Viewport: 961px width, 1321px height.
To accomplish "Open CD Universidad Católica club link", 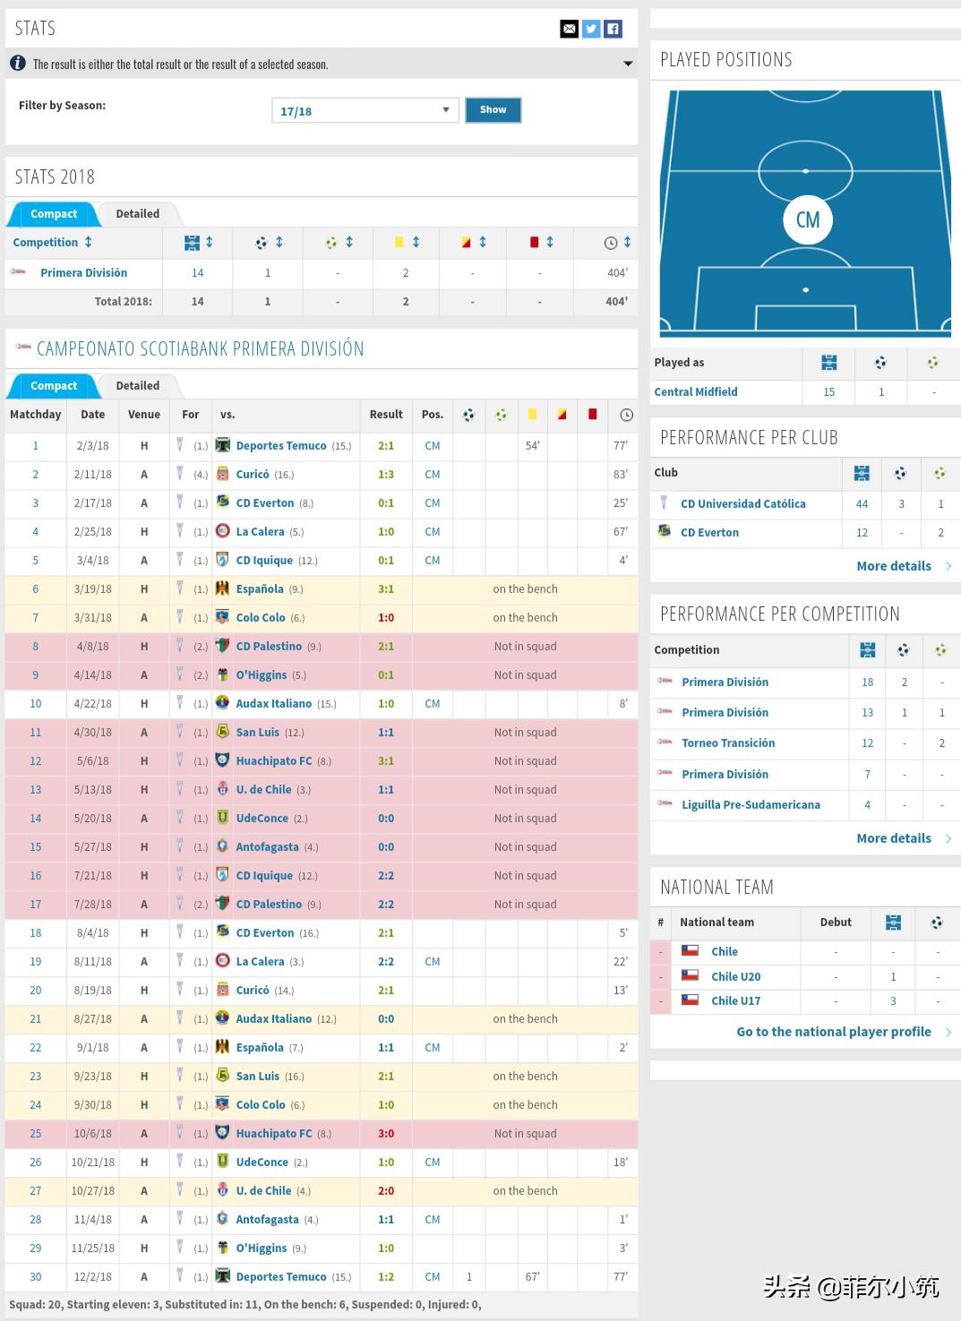I will point(743,503).
